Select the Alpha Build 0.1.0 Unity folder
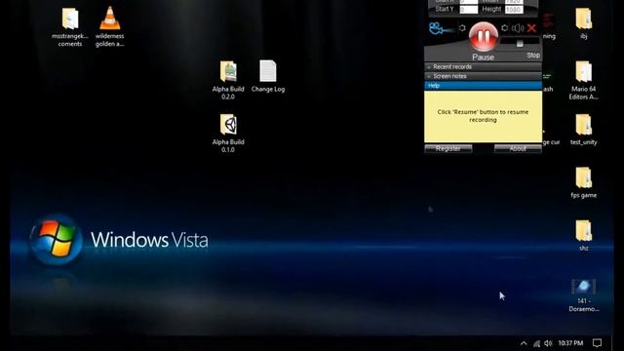This screenshot has width=624, height=351. (x=228, y=134)
